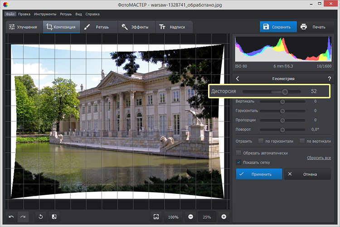Enable the по горизонтали flip checkbox
Viewport: 340px width, 227px height.
tap(261, 141)
